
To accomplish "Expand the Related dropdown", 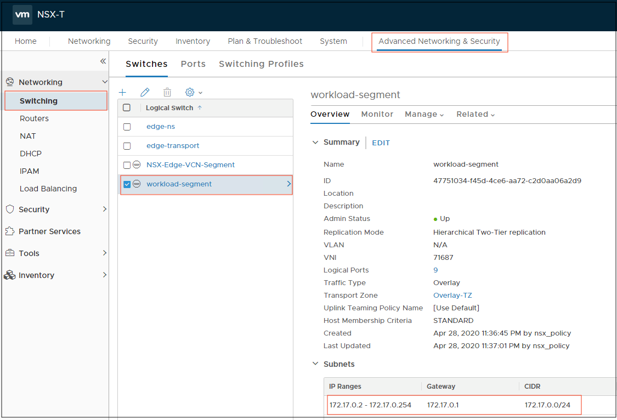I will (475, 114).
